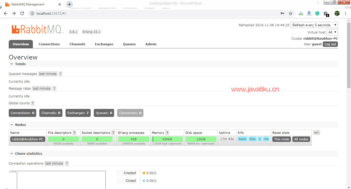Click help icon beside Memory column
This screenshot has height=189, width=351.
(167, 133)
